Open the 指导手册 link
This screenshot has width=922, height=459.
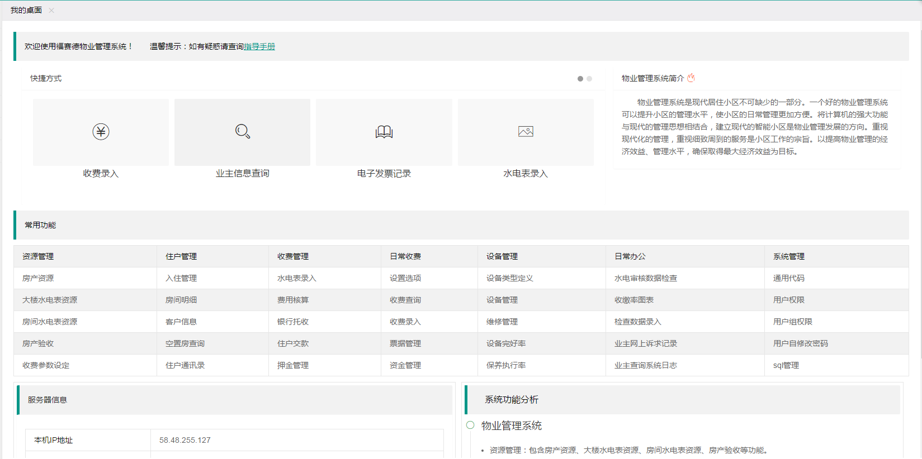[259, 46]
